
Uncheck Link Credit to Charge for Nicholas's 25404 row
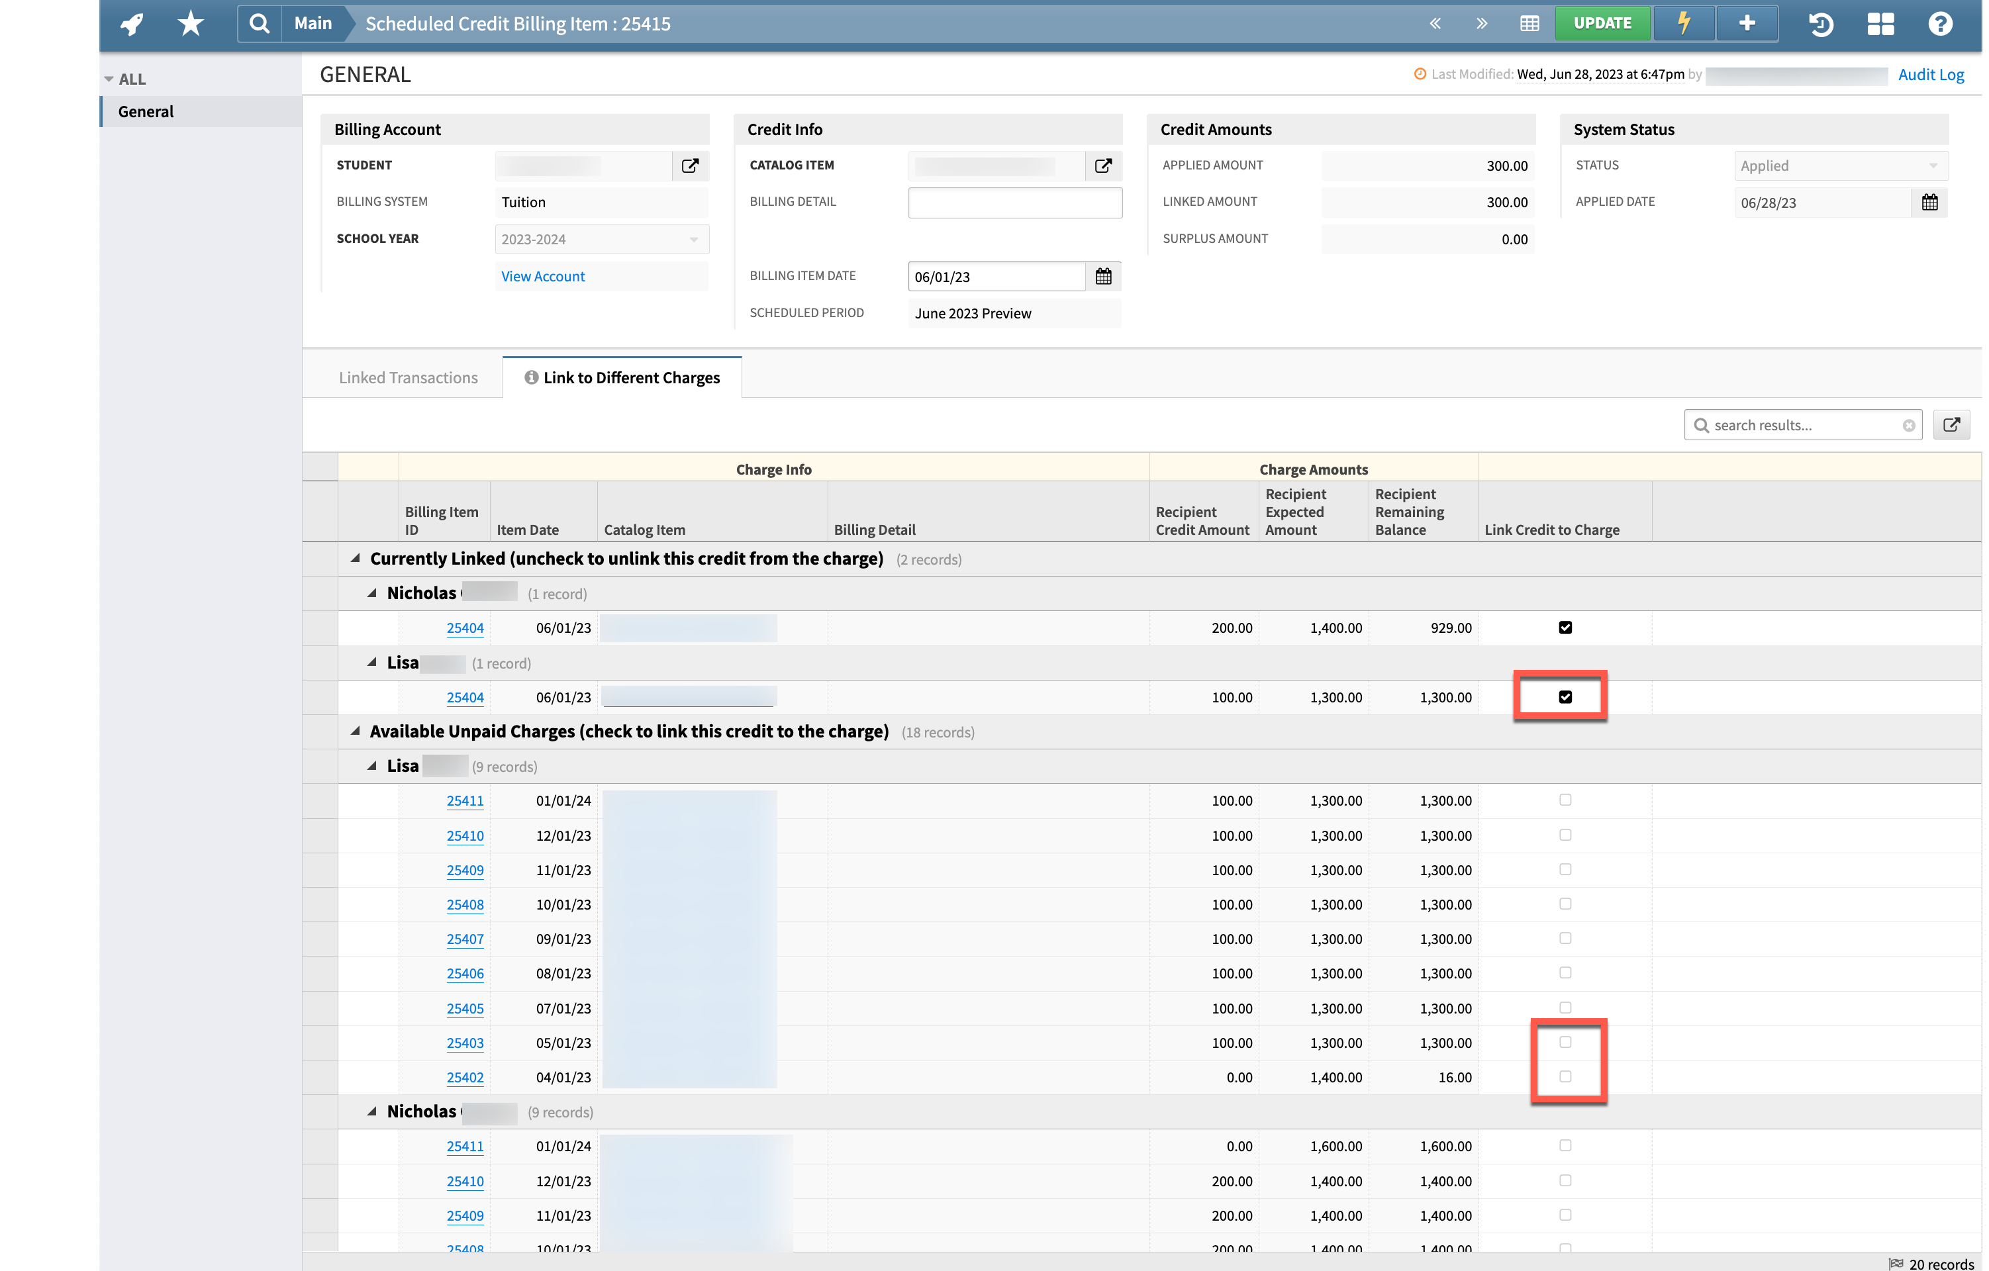(x=1565, y=627)
